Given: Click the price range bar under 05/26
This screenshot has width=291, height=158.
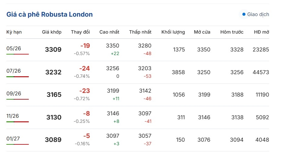Looking at the screenshot, I should click(18, 54).
